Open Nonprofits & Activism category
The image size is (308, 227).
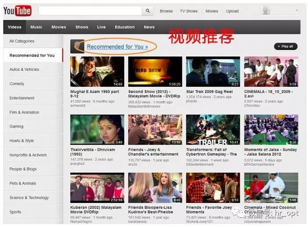33,155
